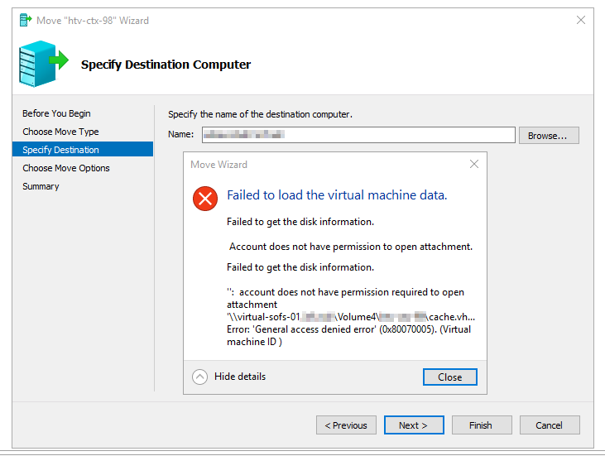Go back with the < Previous button
Image resolution: width=605 pixels, height=456 pixels.
[x=346, y=425]
